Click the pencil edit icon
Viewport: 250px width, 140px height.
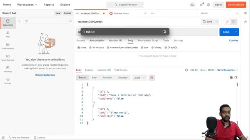[x=227, y=22]
